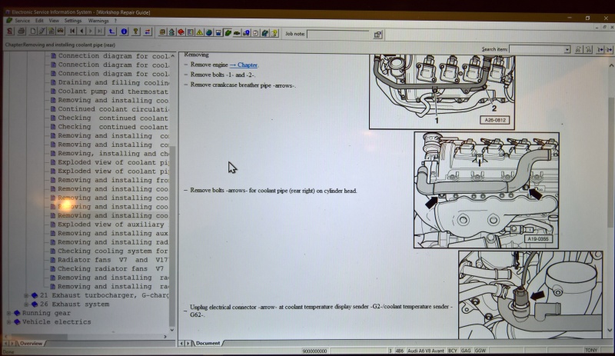Switch to the Overview tab
Image resolution: width=615 pixels, height=356 pixels.
tap(30, 343)
